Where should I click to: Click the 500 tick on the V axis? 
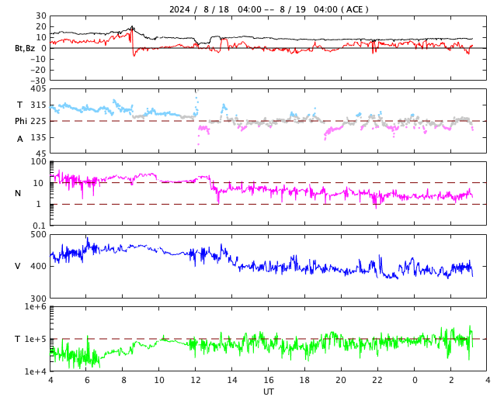[38, 235]
